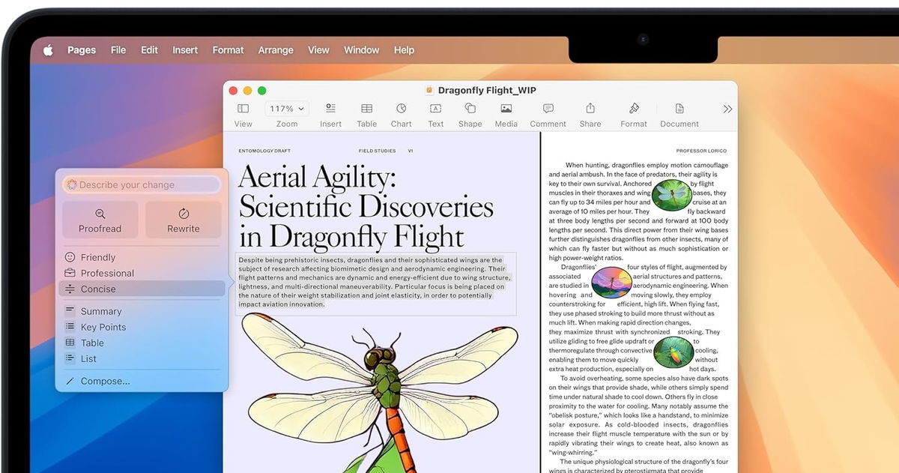Click the PROFESSOR LORICO header text
Image resolution: width=899 pixels, height=473 pixels.
[702, 151]
